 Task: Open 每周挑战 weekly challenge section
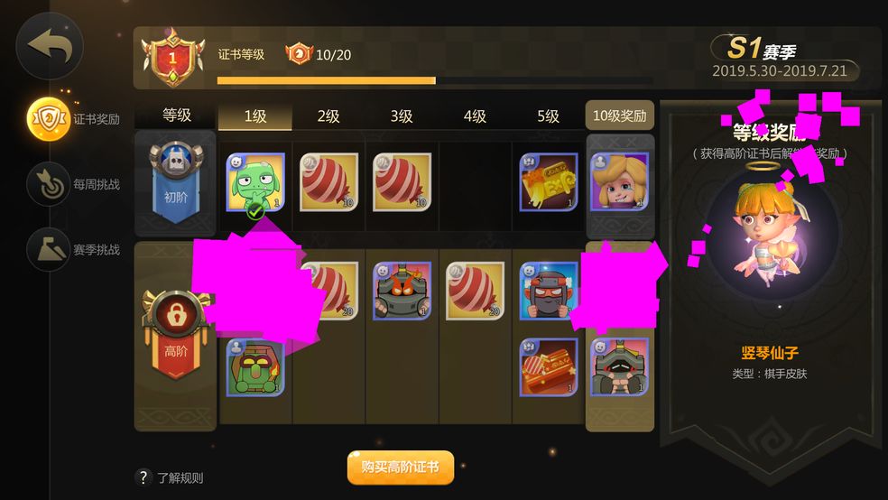pos(74,184)
